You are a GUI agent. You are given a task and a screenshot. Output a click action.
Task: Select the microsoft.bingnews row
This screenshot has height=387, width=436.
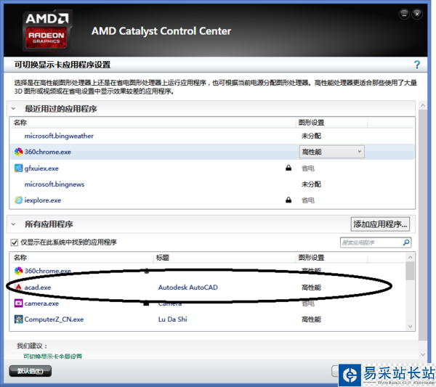click(212, 184)
